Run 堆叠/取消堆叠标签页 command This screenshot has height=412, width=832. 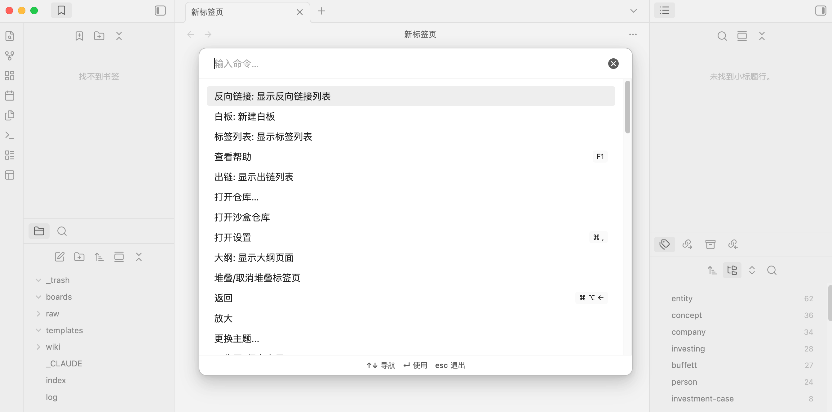click(411, 278)
